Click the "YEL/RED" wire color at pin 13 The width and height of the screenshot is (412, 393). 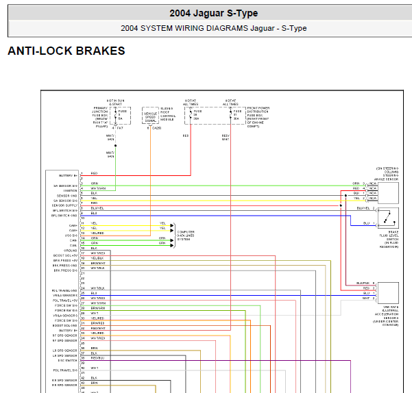point(97,233)
